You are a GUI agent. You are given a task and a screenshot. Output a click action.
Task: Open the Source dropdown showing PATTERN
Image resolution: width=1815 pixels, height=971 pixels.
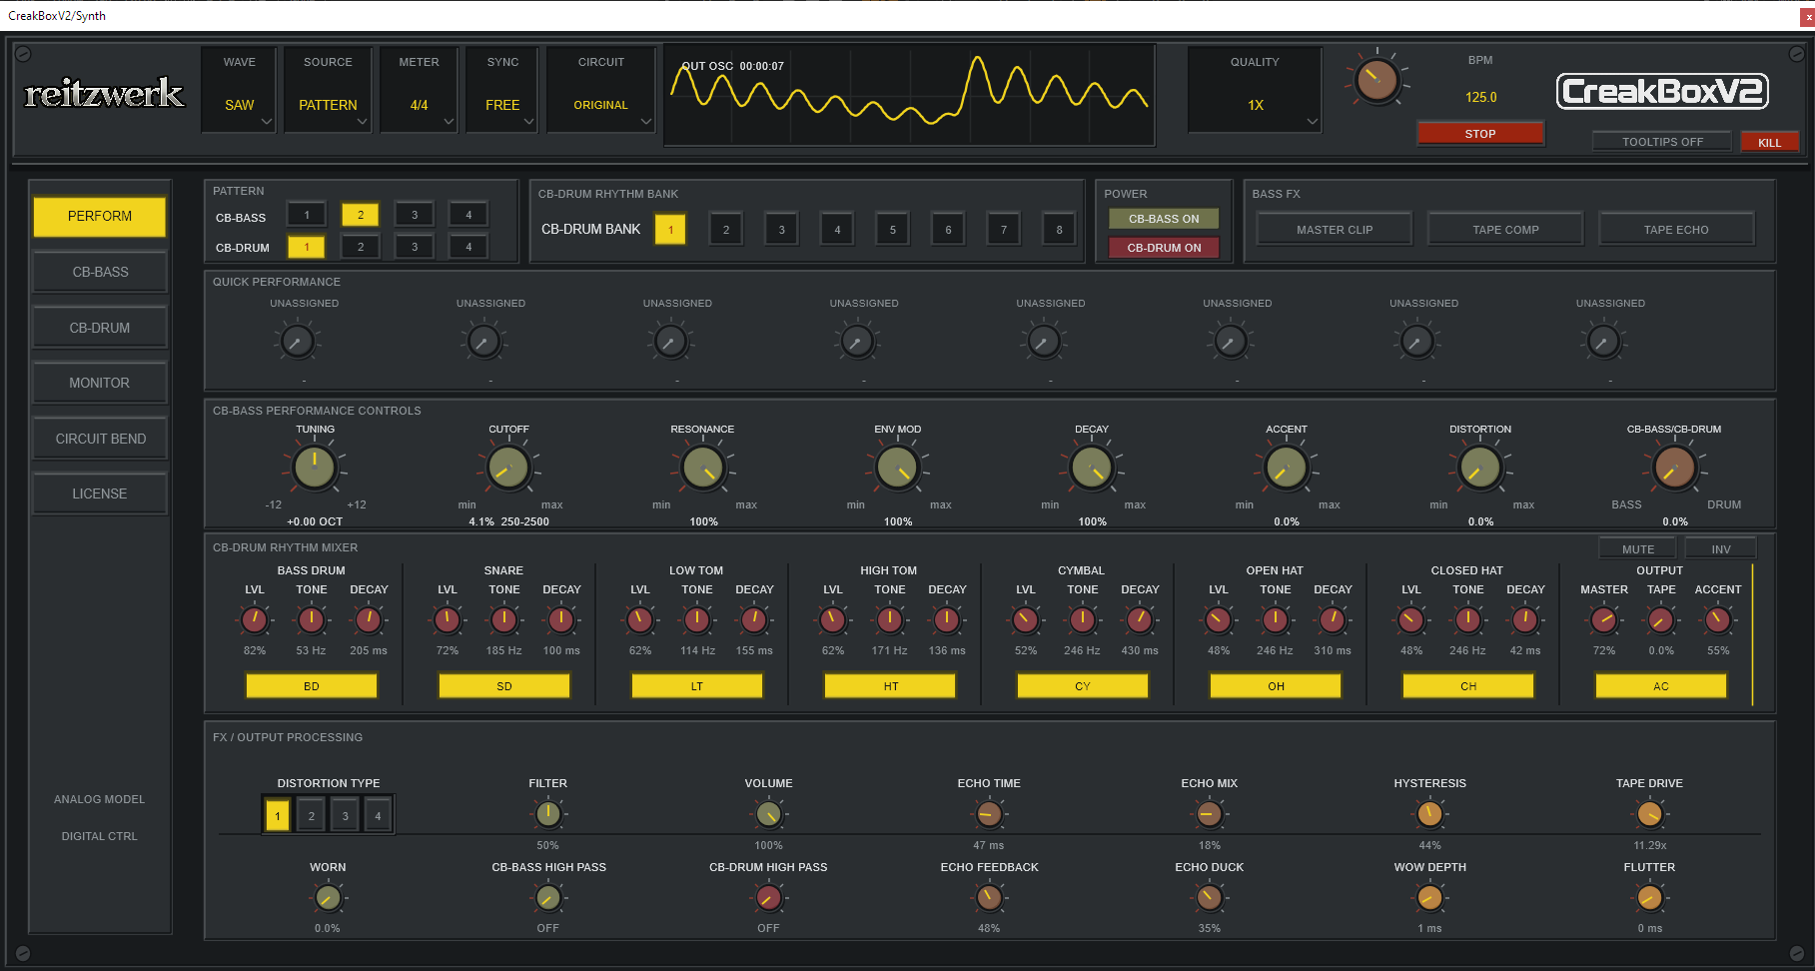[328, 90]
